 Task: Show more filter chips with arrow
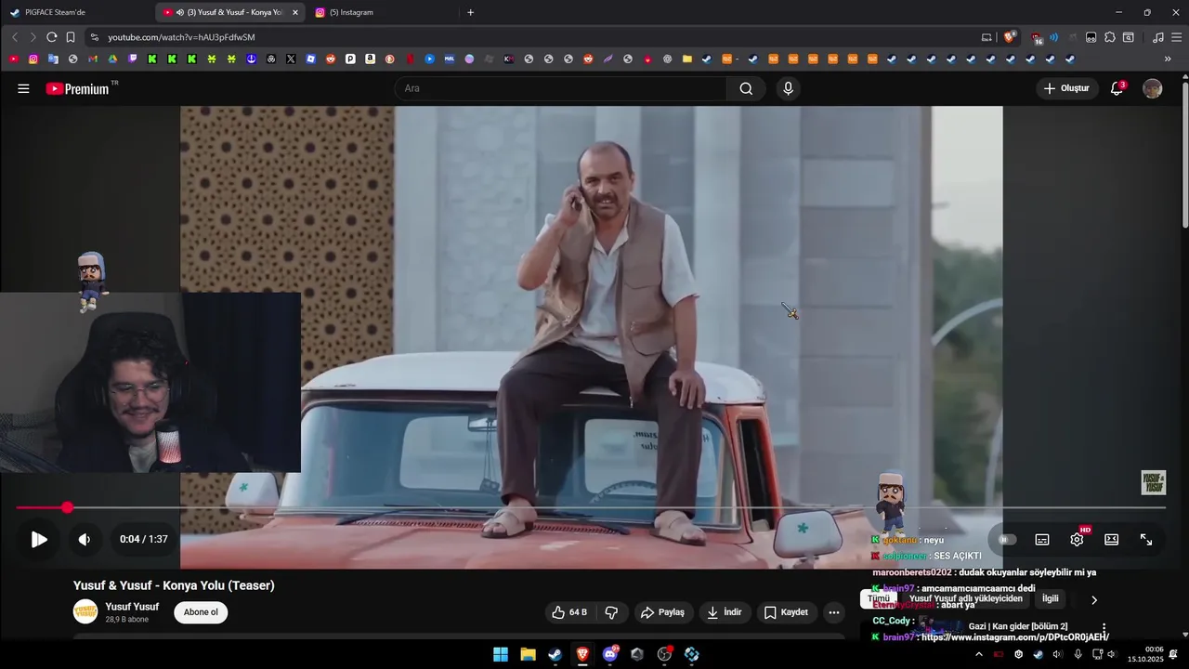coord(1094,599)
